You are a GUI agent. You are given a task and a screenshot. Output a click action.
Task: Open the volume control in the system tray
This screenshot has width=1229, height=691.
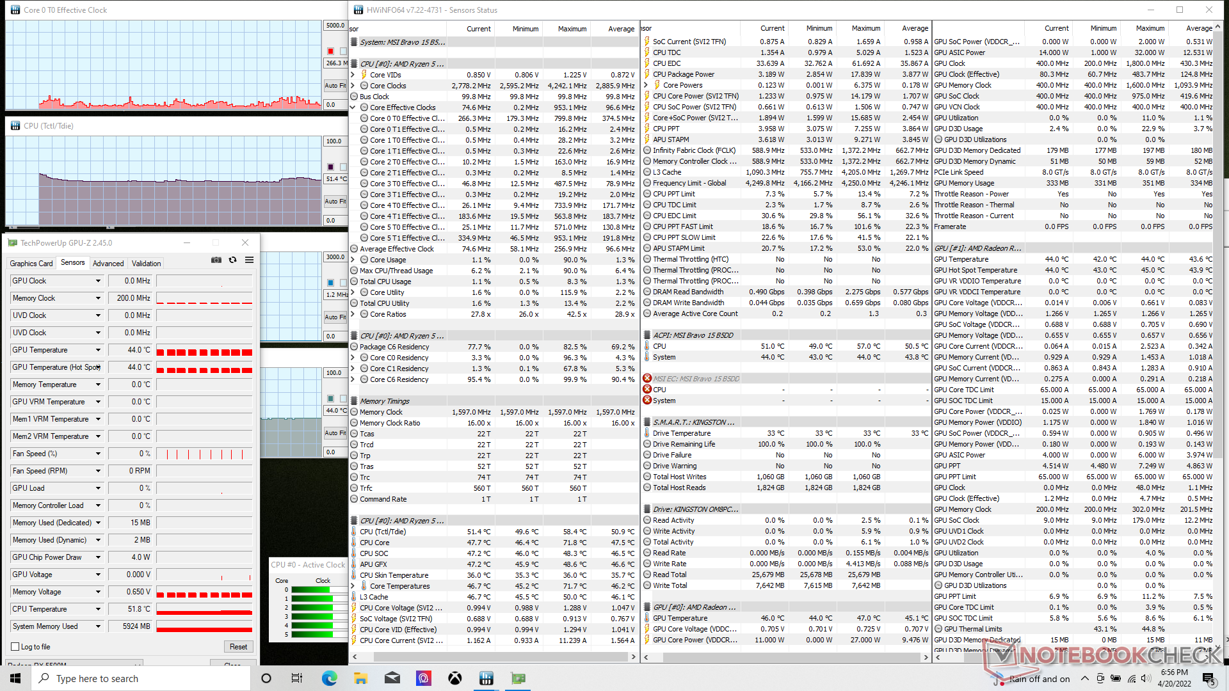tap(1147, 678)
